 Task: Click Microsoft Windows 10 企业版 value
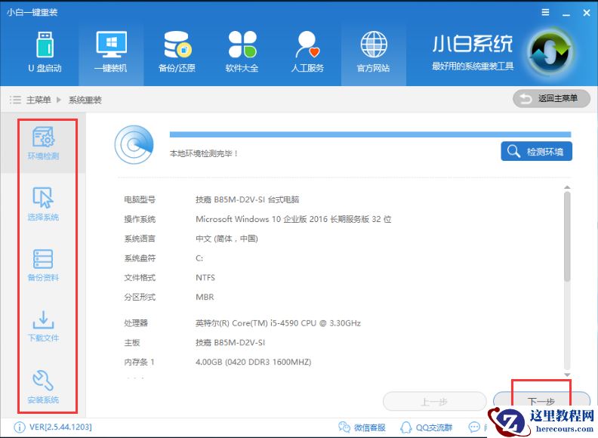pyautogui.click(x=293, y=219)
